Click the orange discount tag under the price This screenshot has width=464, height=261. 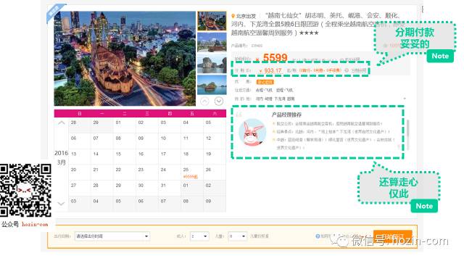pos(265,82)
